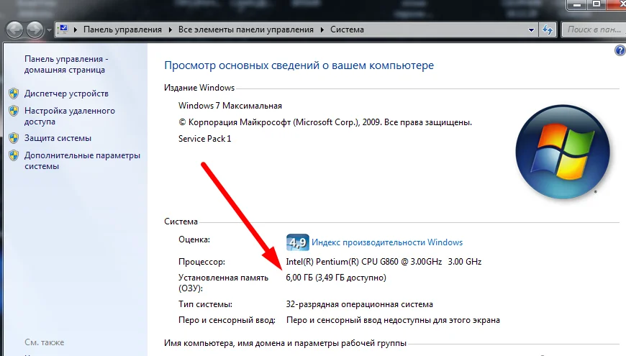Click the Service Pack 1 text
Image resolution: width=626 pixels, height=356 pixels.
click(204, 139)
